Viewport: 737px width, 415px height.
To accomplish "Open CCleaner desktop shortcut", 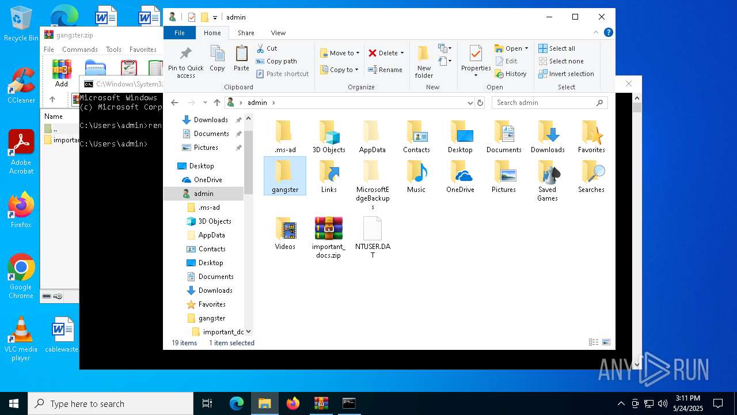I will 21,86.
